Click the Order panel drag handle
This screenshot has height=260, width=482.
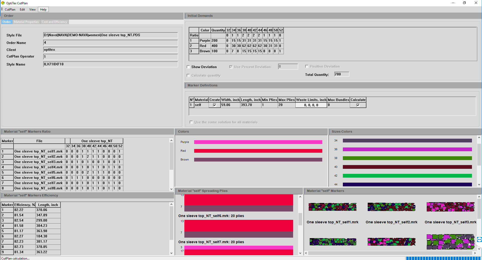(2, 16)
